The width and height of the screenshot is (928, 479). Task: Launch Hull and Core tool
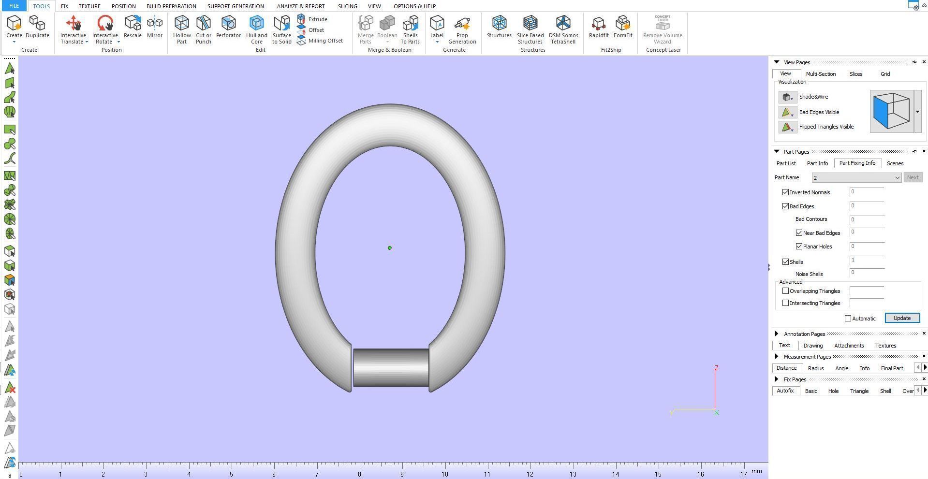(257, 29)
